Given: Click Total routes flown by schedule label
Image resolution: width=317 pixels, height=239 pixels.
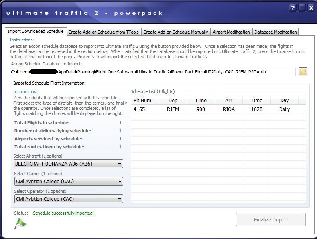Looking at the screenshot, I should click(x=49, y=147).
